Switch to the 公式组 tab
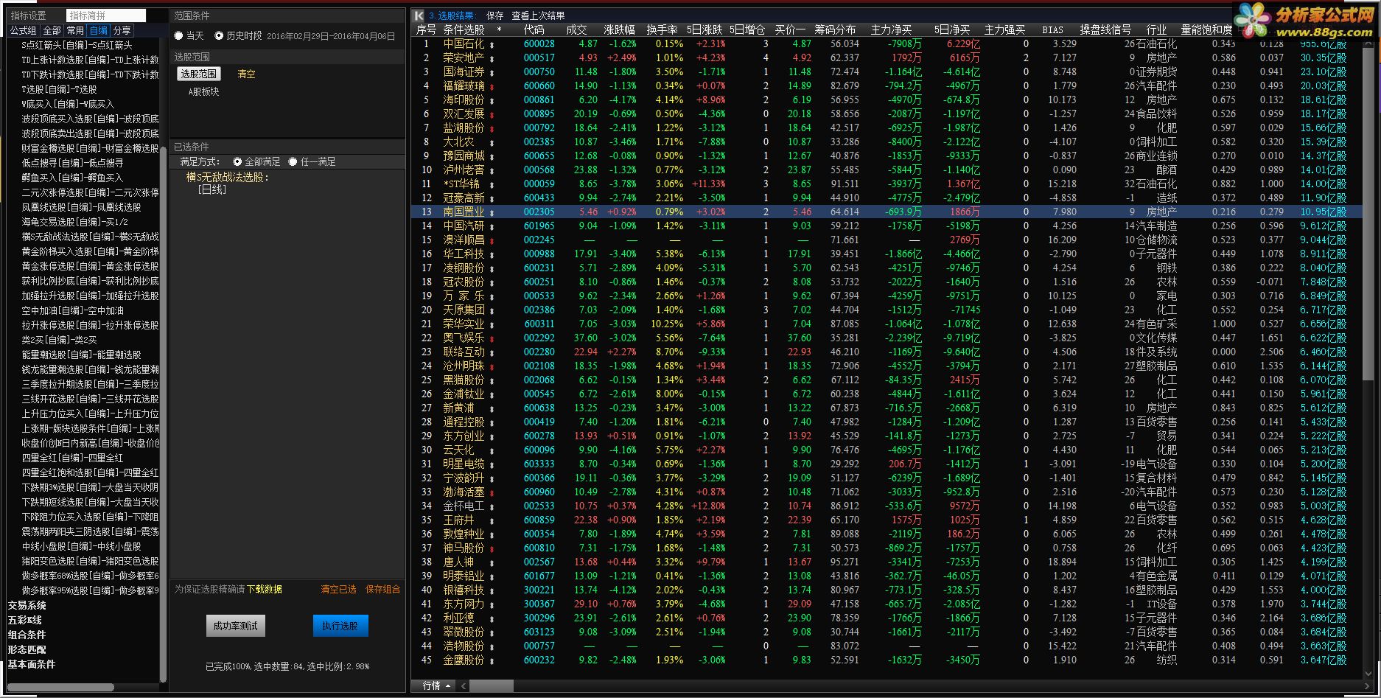The image size is (1381, 698). point(24,30)
